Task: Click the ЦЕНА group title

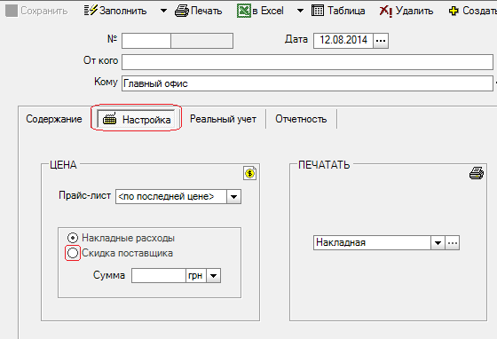Action: tap(63, 165)
